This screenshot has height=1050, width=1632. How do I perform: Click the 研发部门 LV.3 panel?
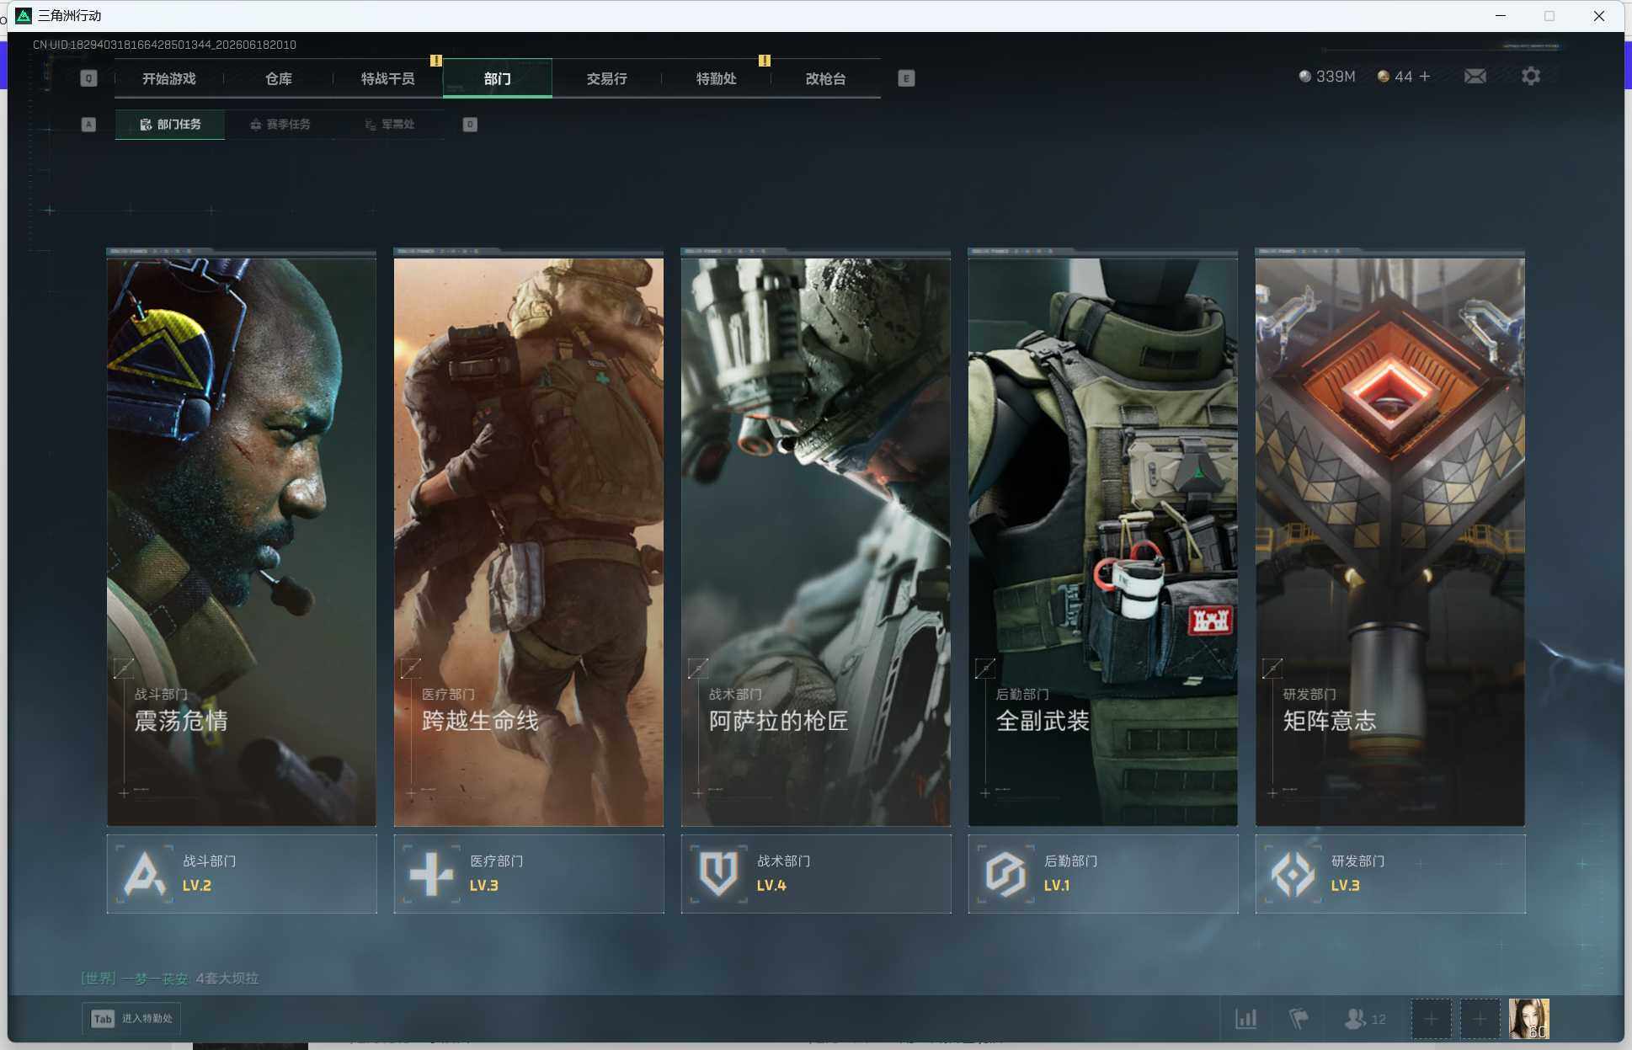click(1390, 874)
